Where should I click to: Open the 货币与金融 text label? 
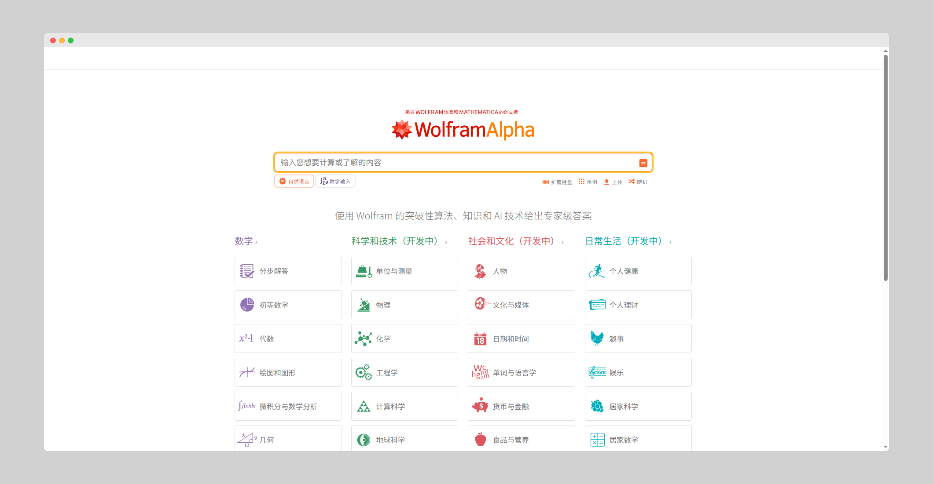coord(511,407)
